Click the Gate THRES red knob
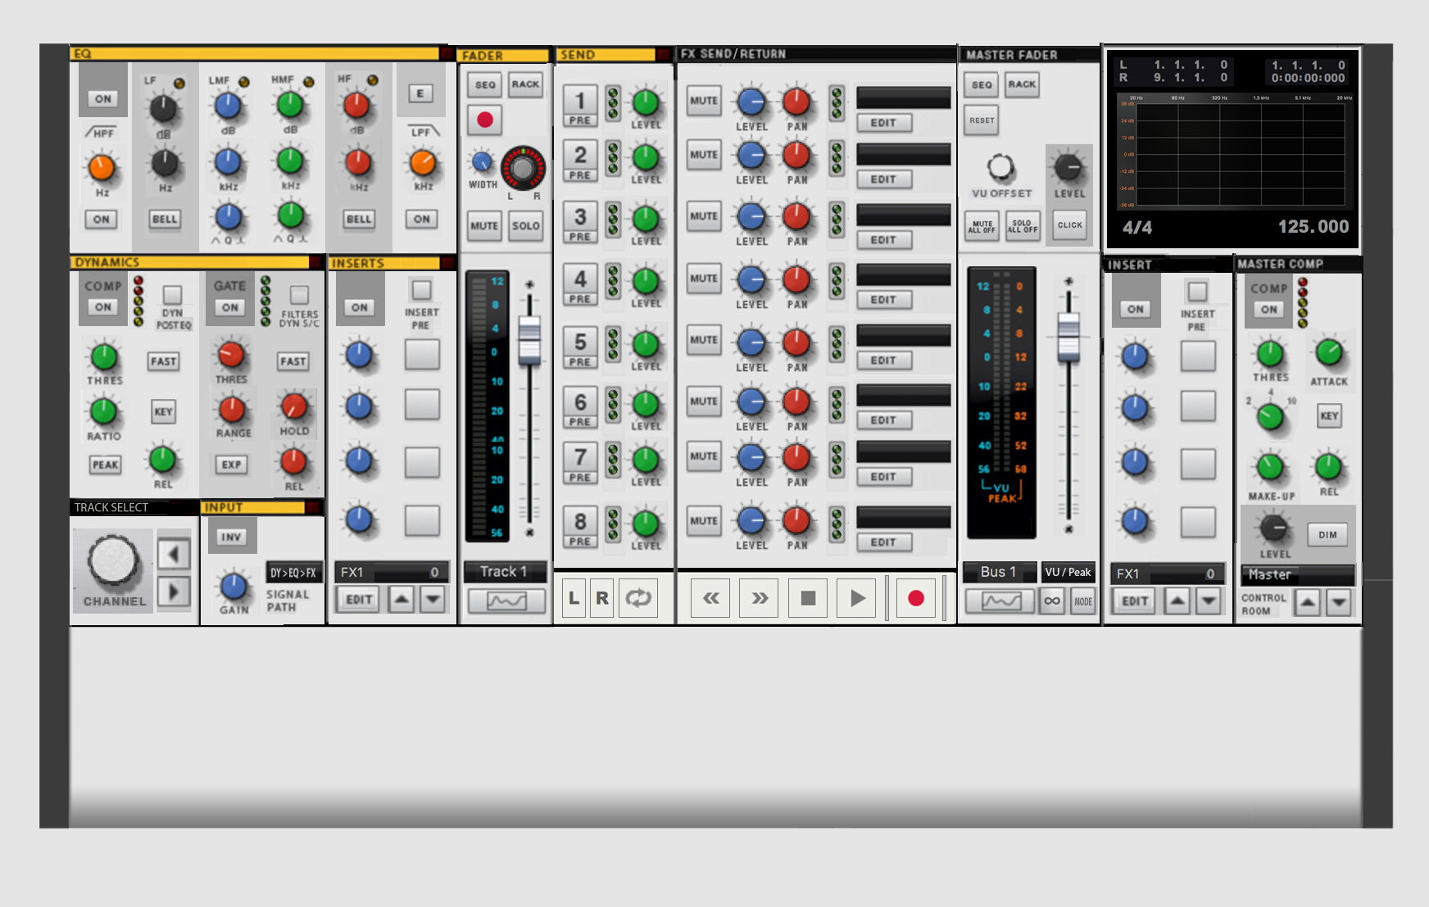The height and width of the screenshot is (907, 1429). click(231, 355)
